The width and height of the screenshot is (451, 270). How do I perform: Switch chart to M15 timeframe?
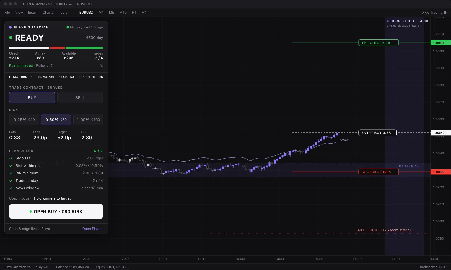[x=123, y=13]
